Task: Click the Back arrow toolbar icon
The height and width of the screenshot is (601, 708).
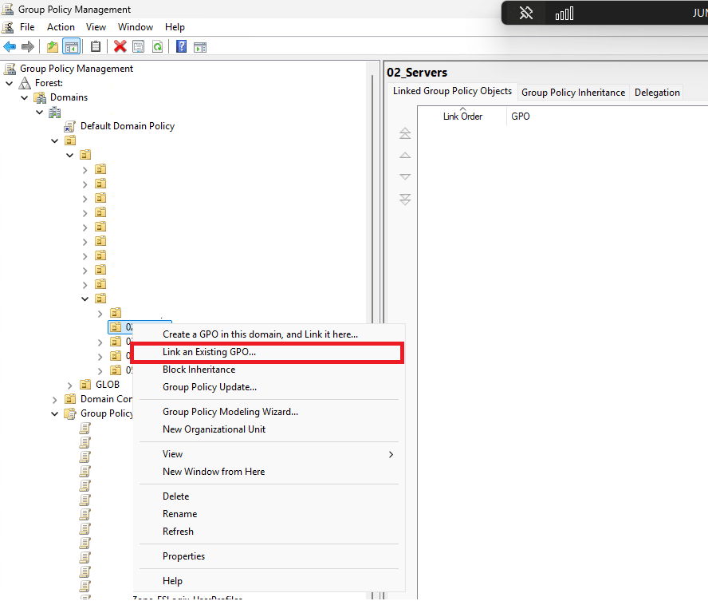Action: (10, 46)
